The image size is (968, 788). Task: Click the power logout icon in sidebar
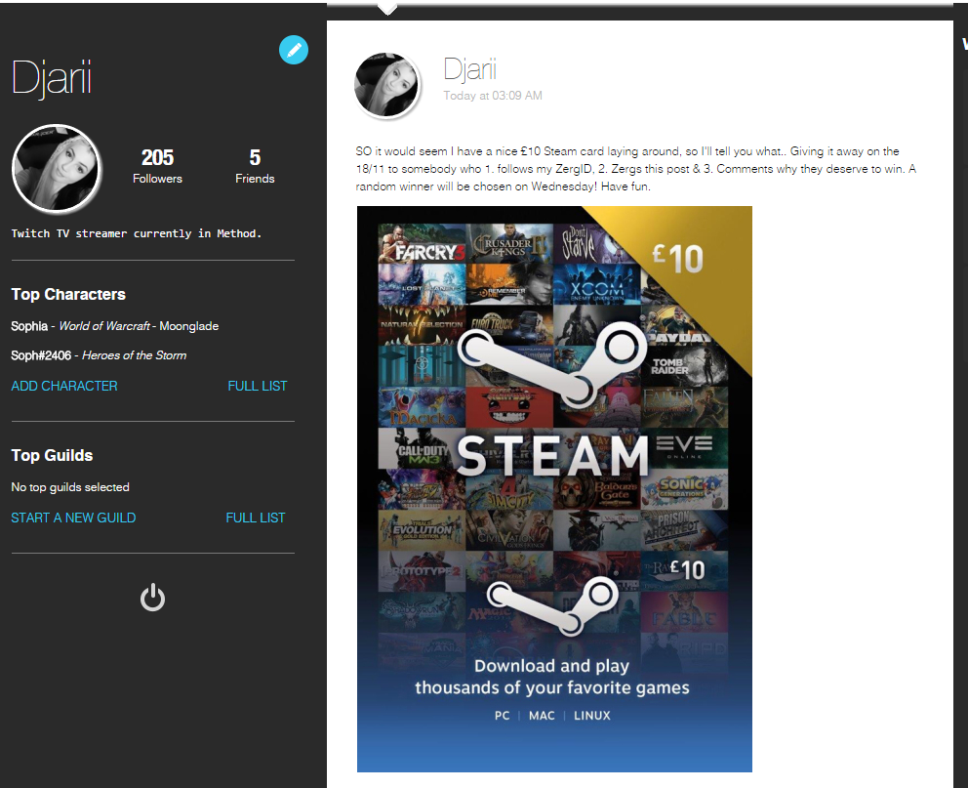click(x=152, y=598)
